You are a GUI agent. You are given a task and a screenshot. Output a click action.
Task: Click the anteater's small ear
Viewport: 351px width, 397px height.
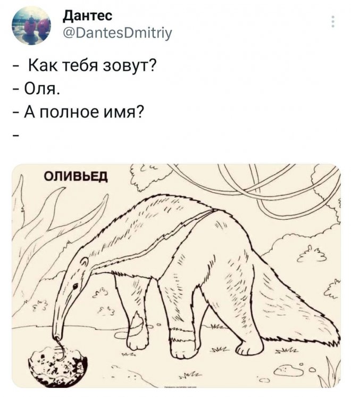coord(84,262)
